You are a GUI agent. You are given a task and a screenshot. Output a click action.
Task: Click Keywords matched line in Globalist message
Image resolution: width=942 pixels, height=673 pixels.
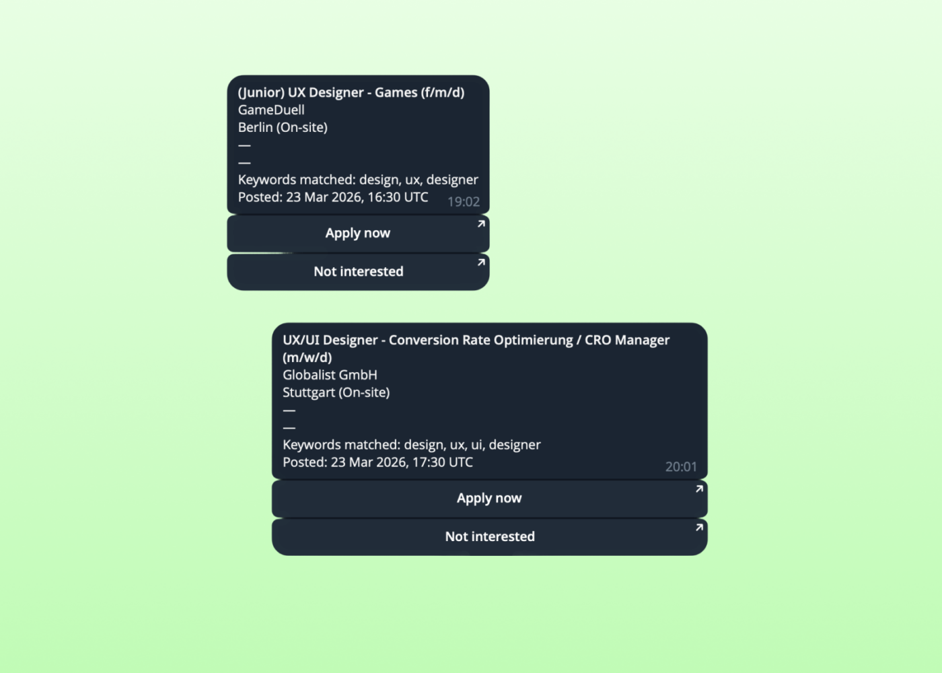point(412,446)
